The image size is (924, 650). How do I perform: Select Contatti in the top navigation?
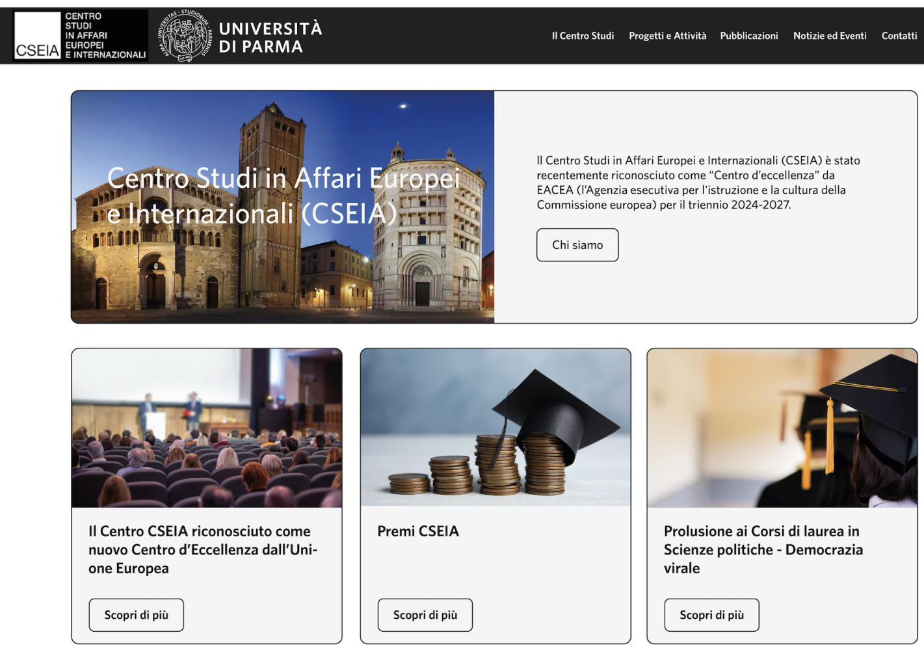click(x=899, y=36)
